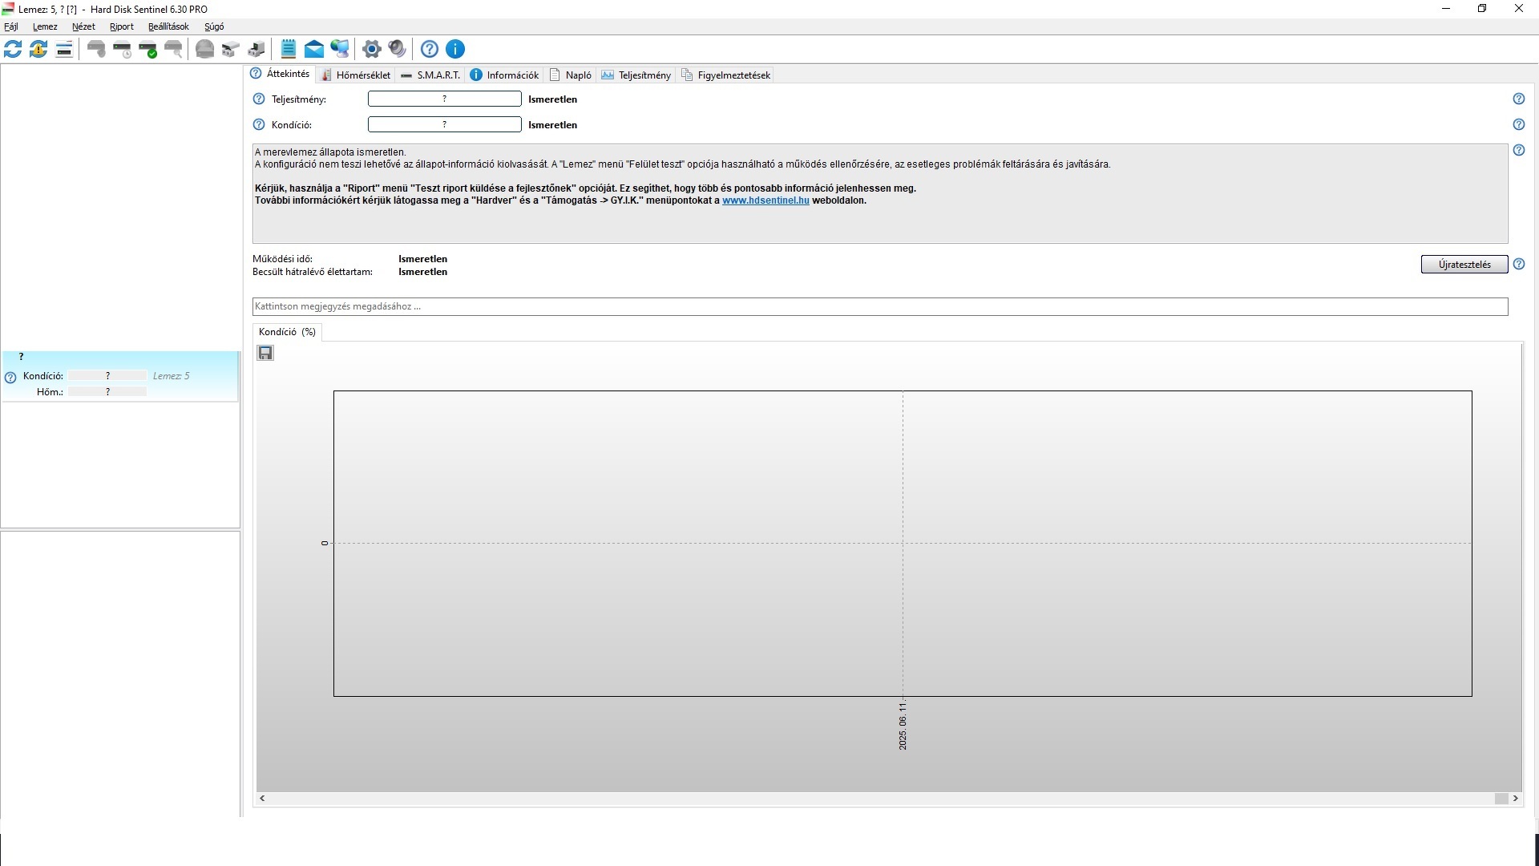Click the blue refresh arrows toolbar icon
This screenshot has height=866, width=1539.
13,49
